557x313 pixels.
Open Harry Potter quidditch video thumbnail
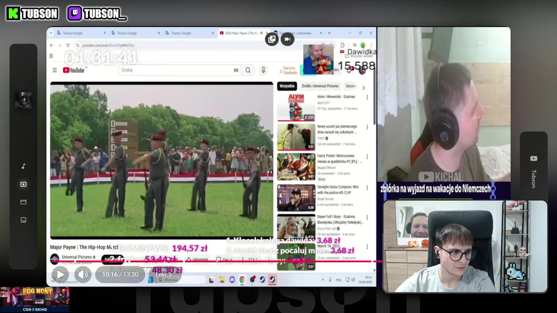296,166
